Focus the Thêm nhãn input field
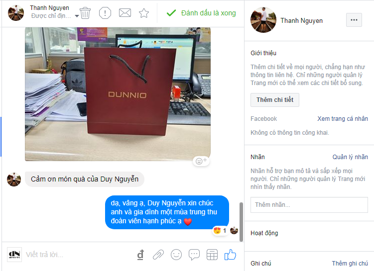 (309, 205)
